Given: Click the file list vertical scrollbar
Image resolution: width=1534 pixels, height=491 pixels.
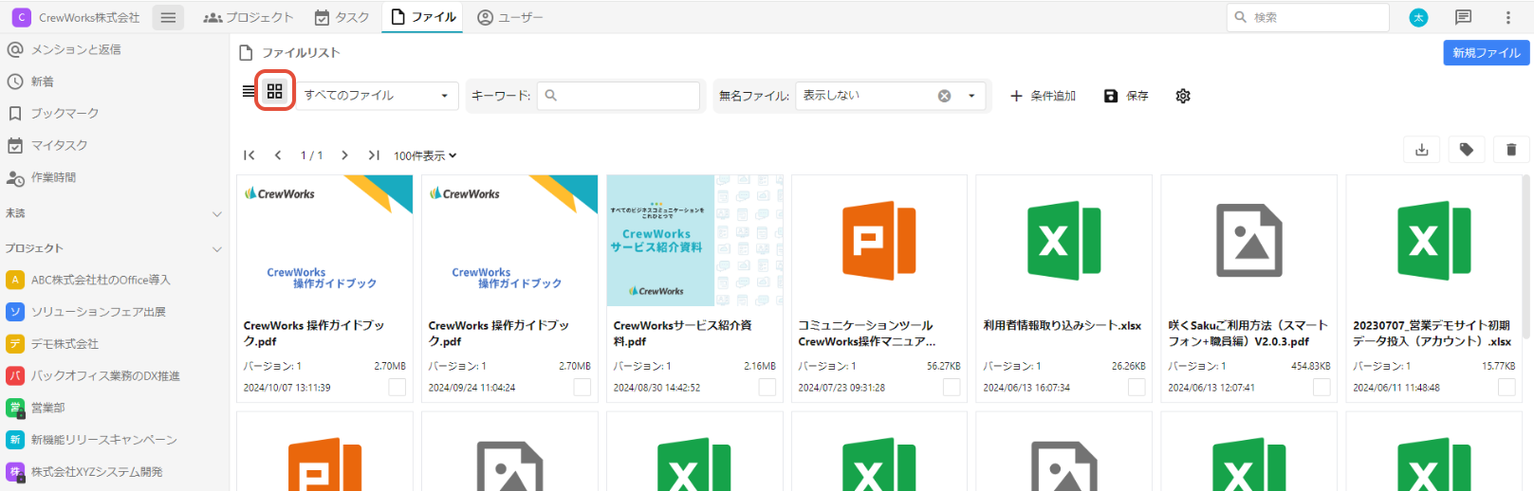Looking at the screenshot, I should (1526, 256).
